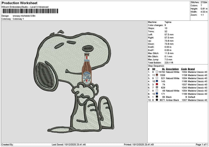Click the 'St.' column header
The width and height of the screenshot is (209, 147).
click(x=164, y=69)
